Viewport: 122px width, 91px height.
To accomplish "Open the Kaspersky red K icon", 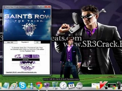I will click(x=103, y=85).
